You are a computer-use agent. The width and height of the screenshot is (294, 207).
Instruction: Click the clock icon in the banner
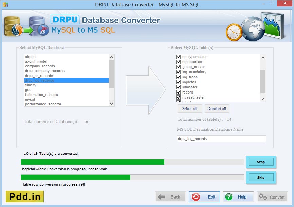pos(234,32)
